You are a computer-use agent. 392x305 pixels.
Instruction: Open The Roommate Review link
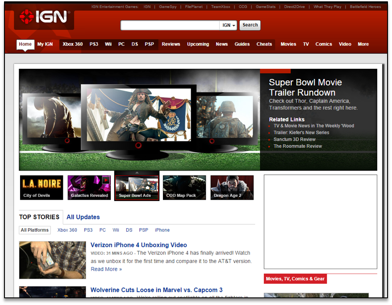(298, 146)
